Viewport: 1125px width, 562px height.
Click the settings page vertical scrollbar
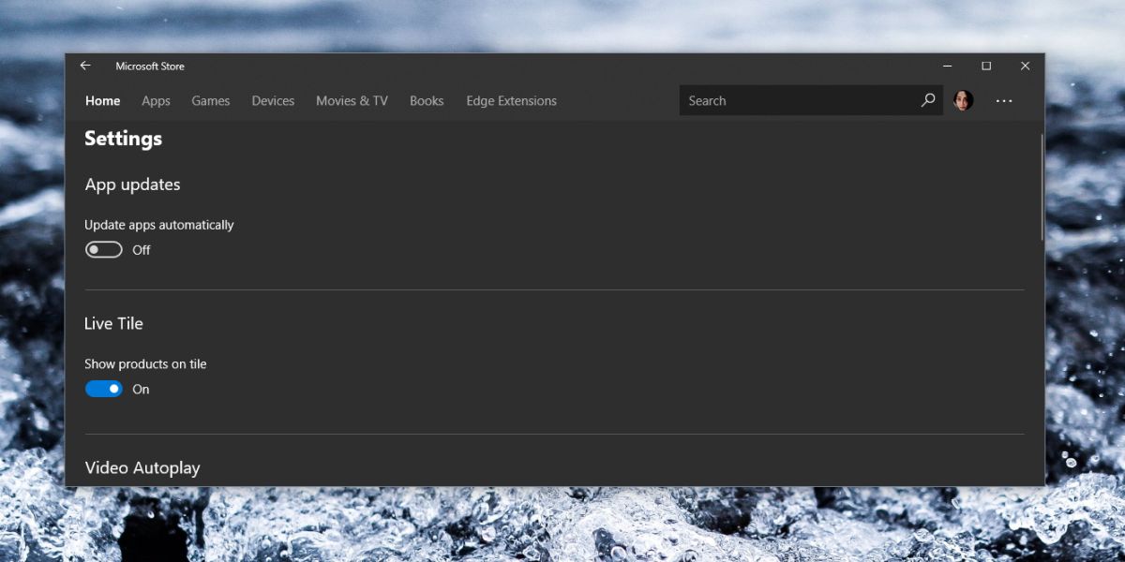pos(1042,187)
